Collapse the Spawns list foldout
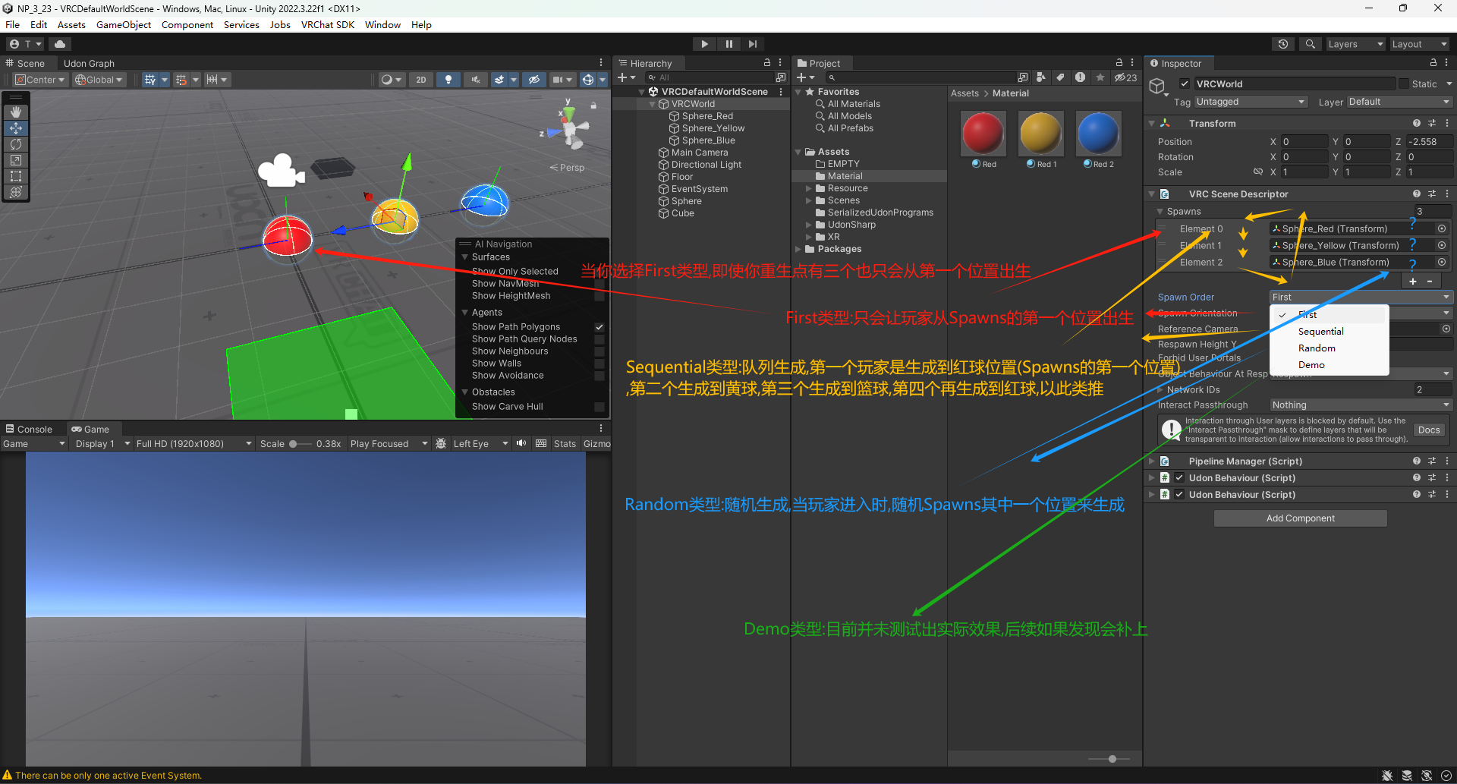The height and width of the screenshot is (784, 1457). (x=1160, y=212)
